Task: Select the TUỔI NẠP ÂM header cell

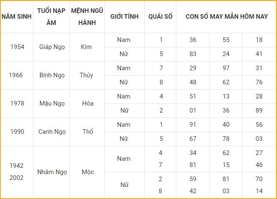Action: pos(51,17)
